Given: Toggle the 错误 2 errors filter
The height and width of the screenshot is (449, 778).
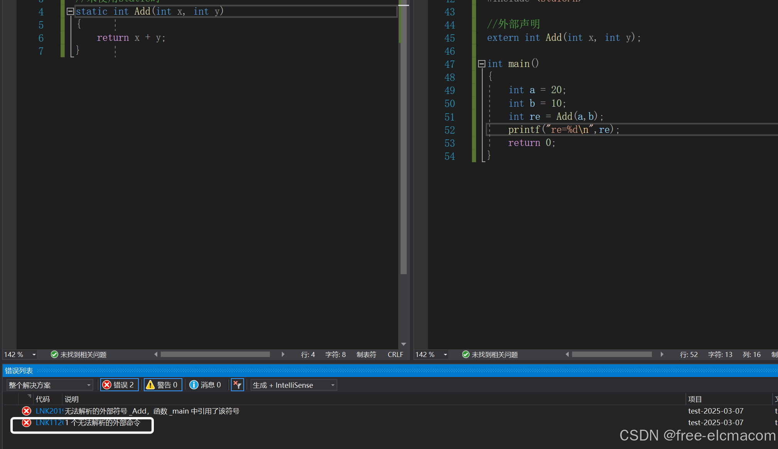Looking at the screenshot, I should click(x=119, y=385).
